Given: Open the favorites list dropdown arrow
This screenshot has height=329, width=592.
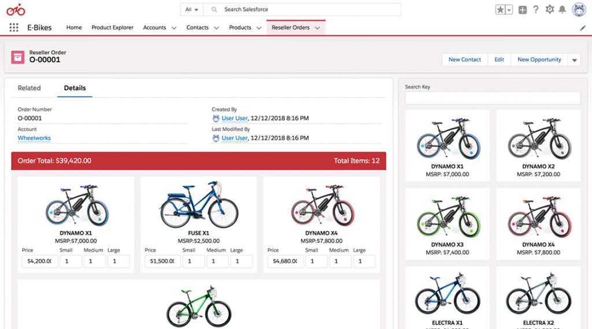Looking at the screenshot, I should [x=509, y=10].
